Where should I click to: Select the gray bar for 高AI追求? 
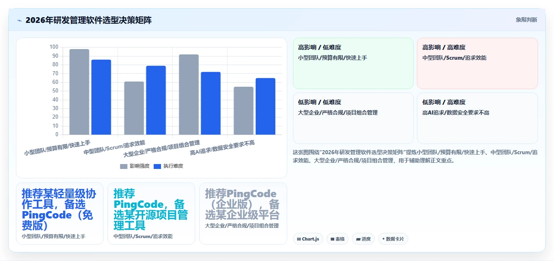pos(243,110)
